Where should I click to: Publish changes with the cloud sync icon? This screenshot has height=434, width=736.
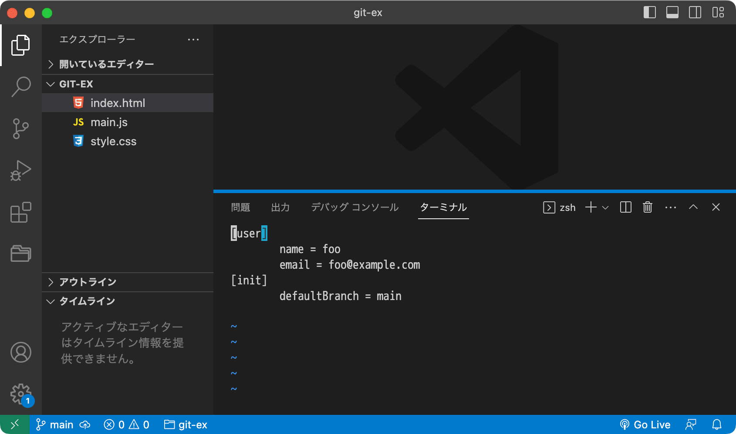[x=85, y=424]
